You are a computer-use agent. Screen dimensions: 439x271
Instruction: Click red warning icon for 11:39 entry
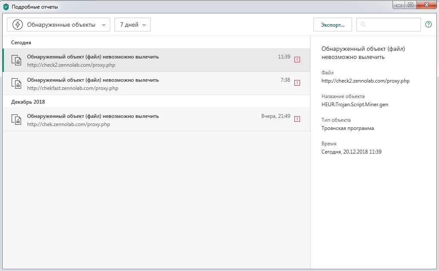[297, 60]
